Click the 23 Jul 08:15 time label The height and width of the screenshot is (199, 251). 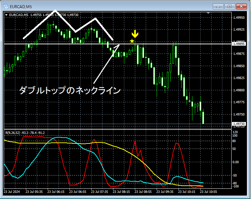(121, 192)
